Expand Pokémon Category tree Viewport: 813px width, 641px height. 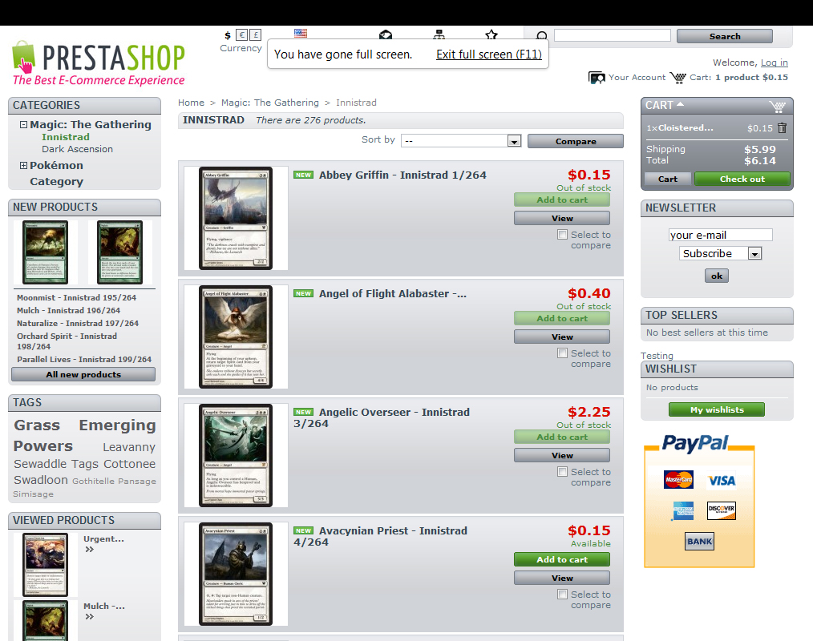23,165
